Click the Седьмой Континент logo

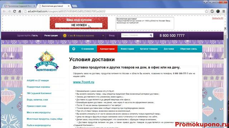point(47,61)
